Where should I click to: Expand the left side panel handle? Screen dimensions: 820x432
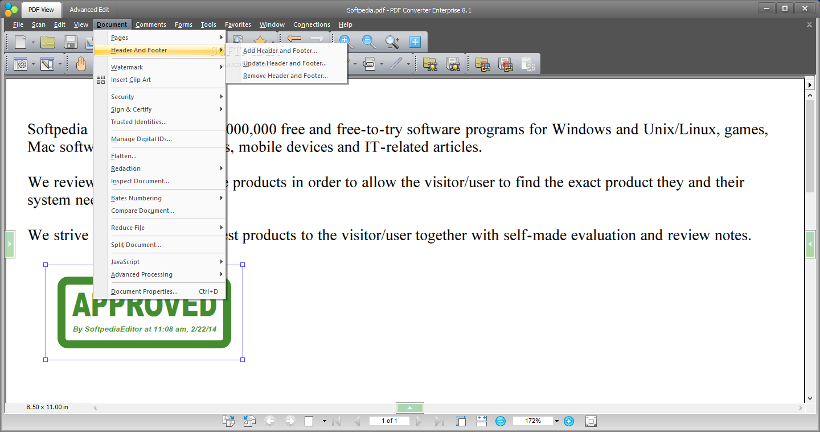click(x=10, y=244)
